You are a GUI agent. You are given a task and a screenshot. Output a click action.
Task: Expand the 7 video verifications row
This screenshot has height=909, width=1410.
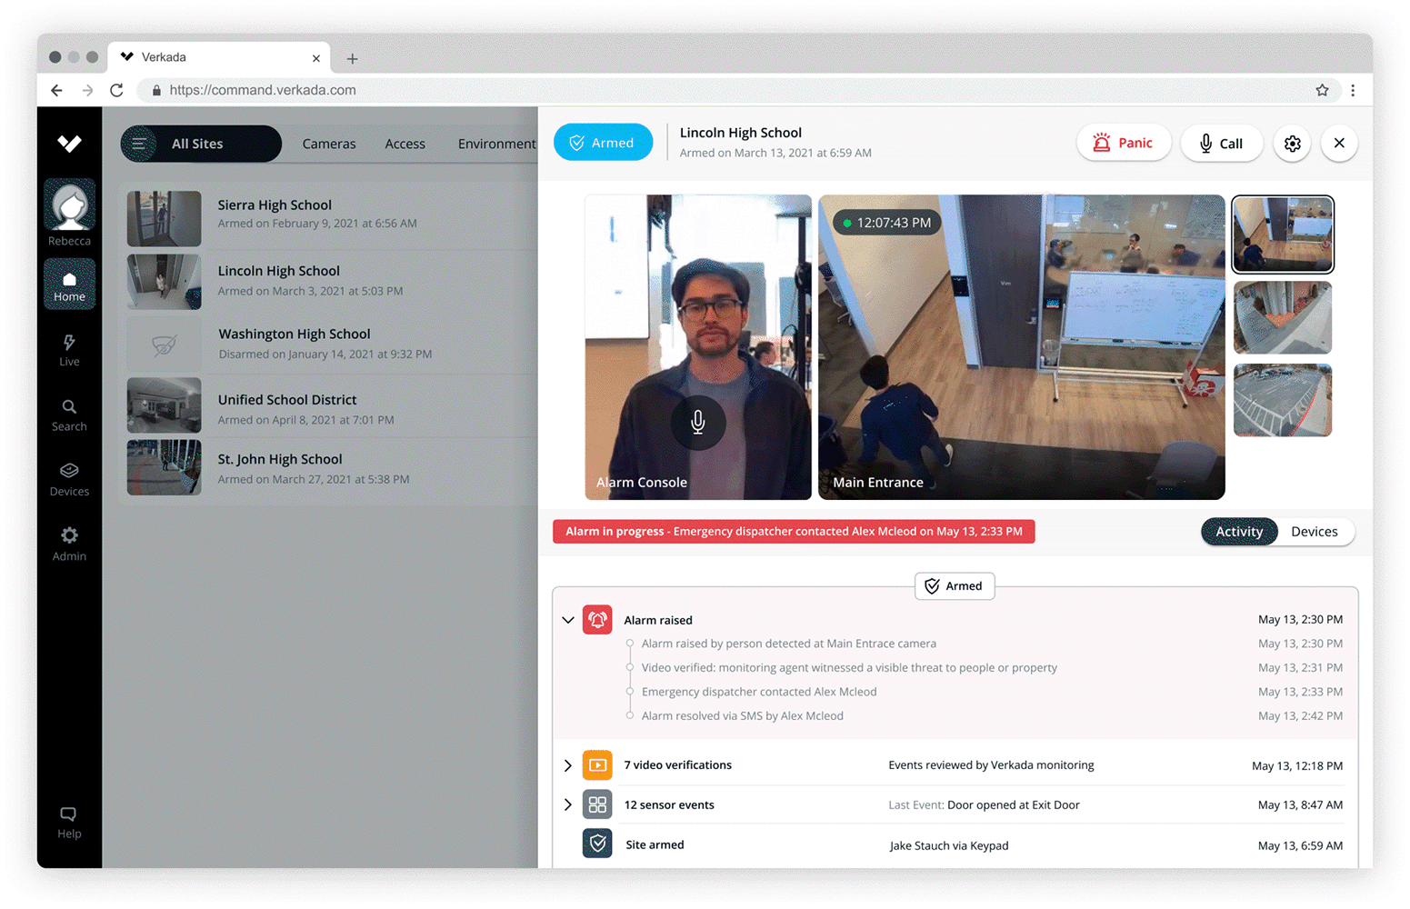568,765
